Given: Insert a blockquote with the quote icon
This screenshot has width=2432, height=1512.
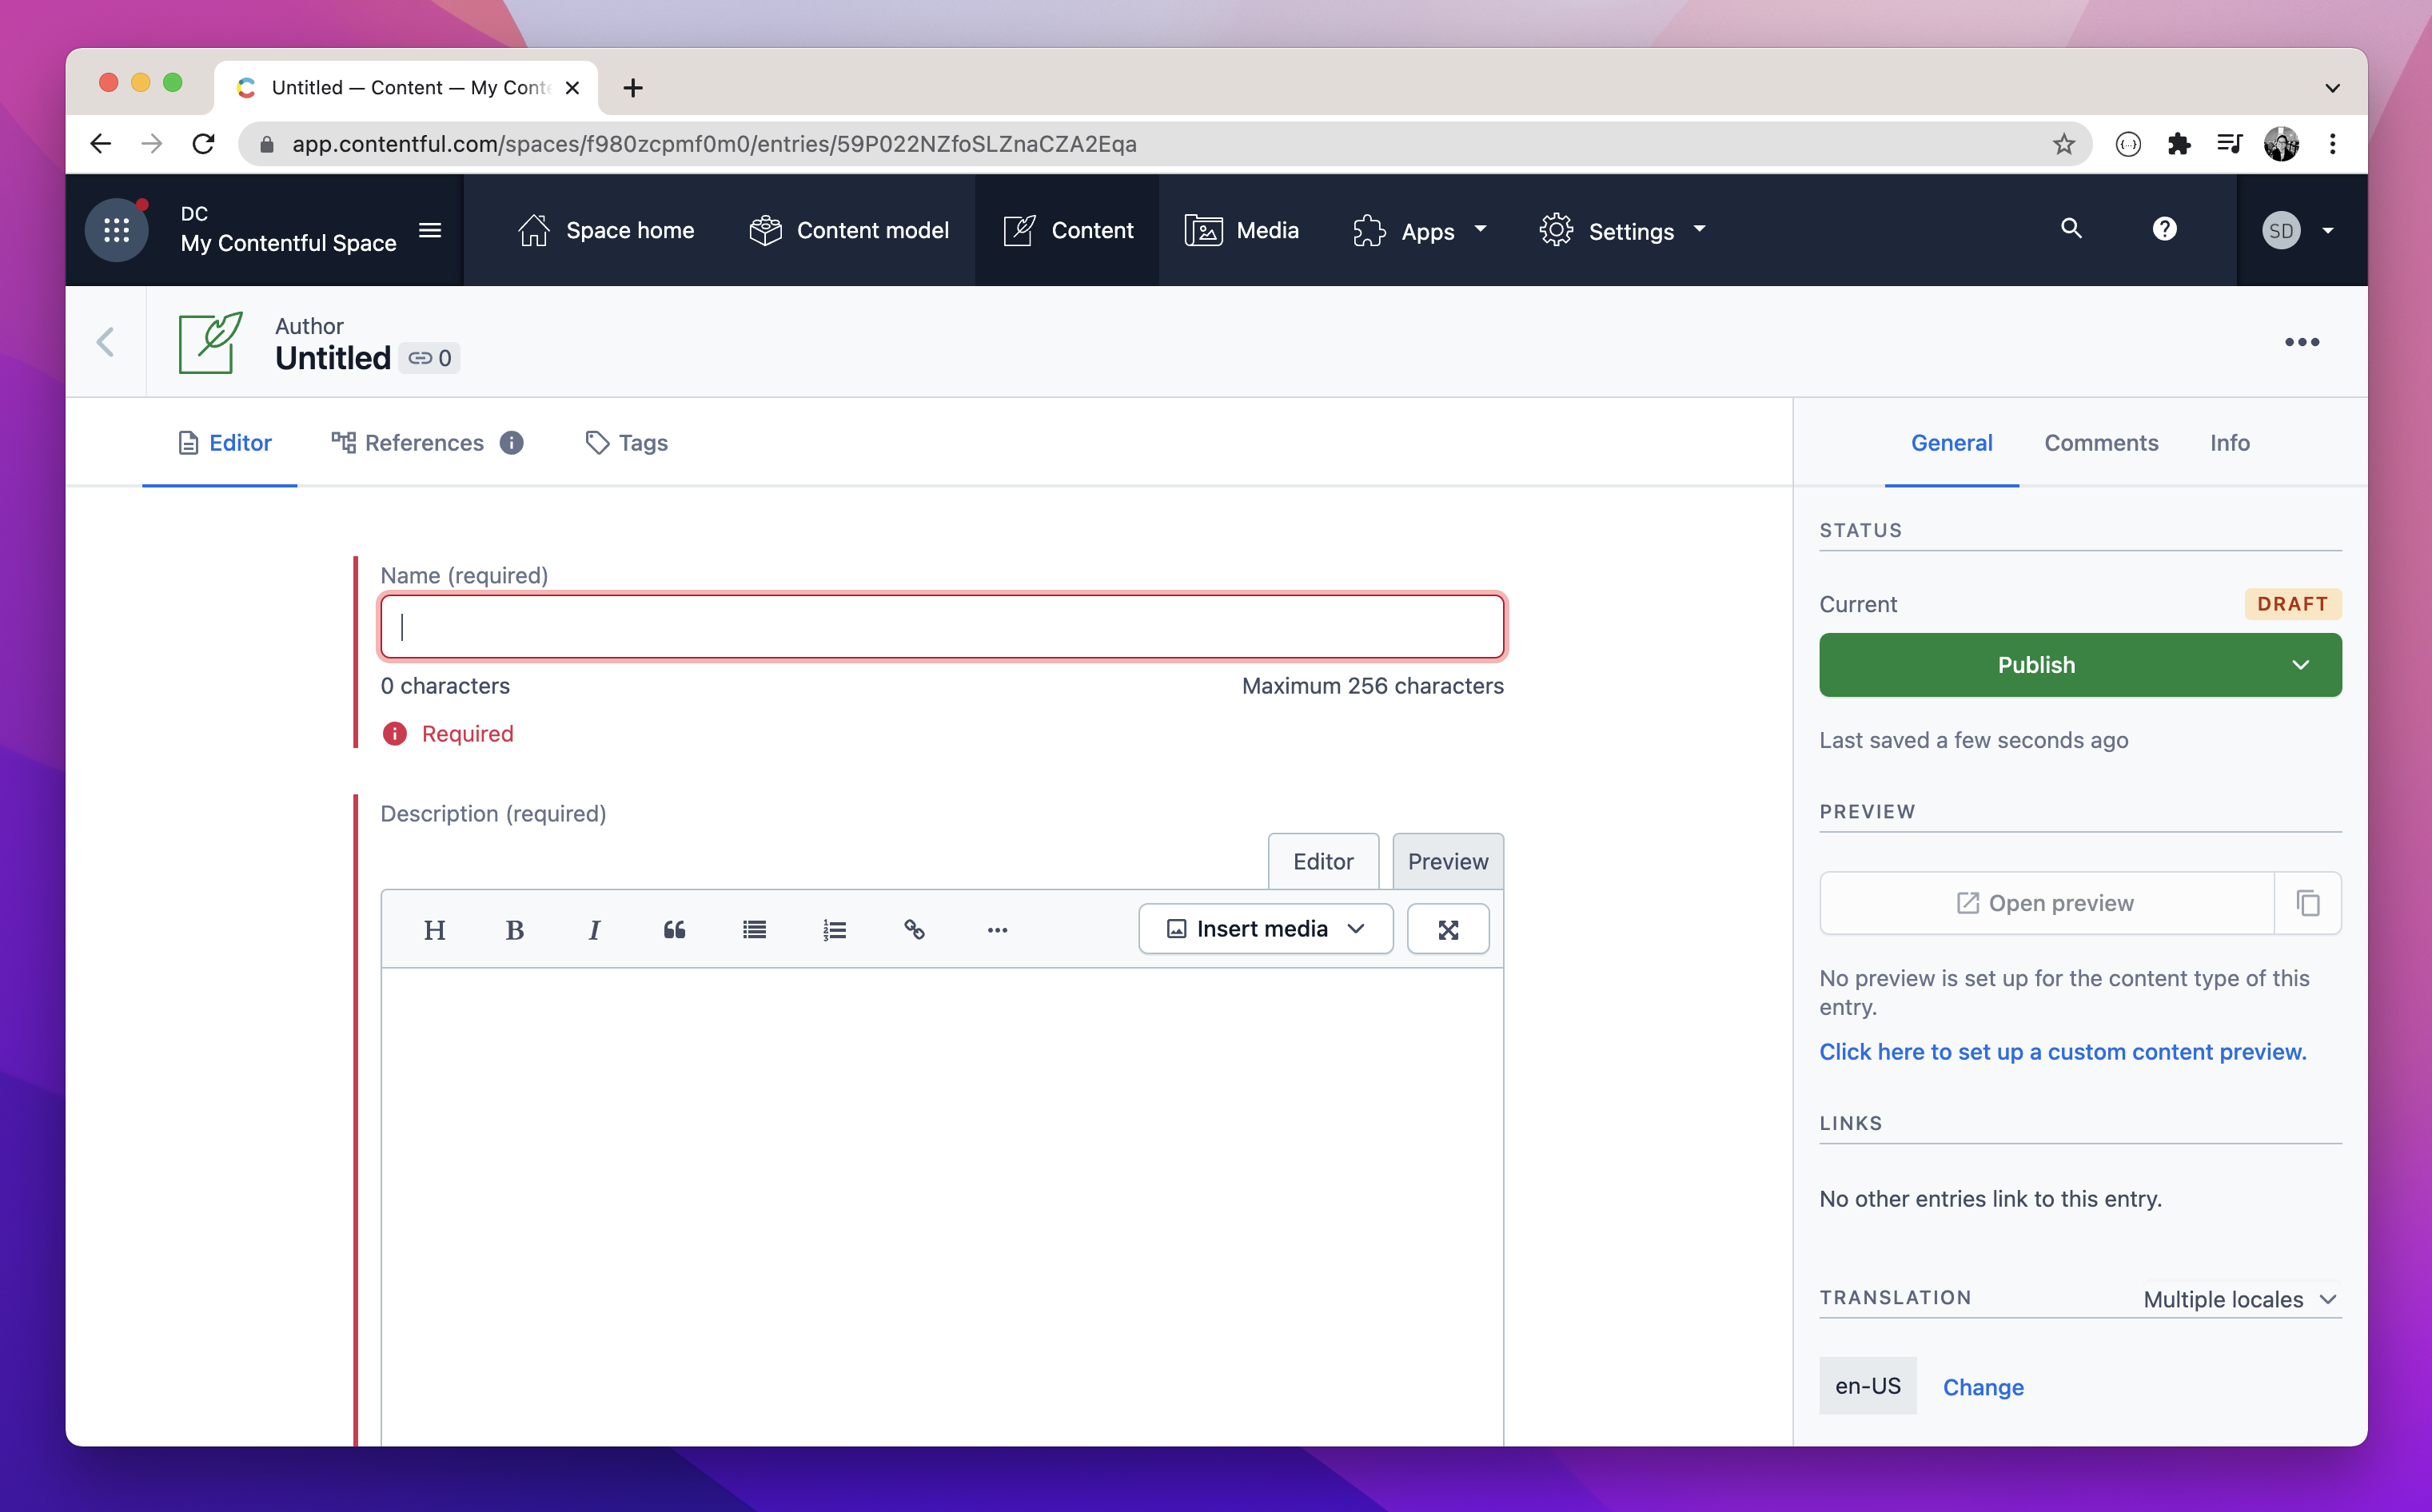Looking at the screenshot, I should click(674, 930).
